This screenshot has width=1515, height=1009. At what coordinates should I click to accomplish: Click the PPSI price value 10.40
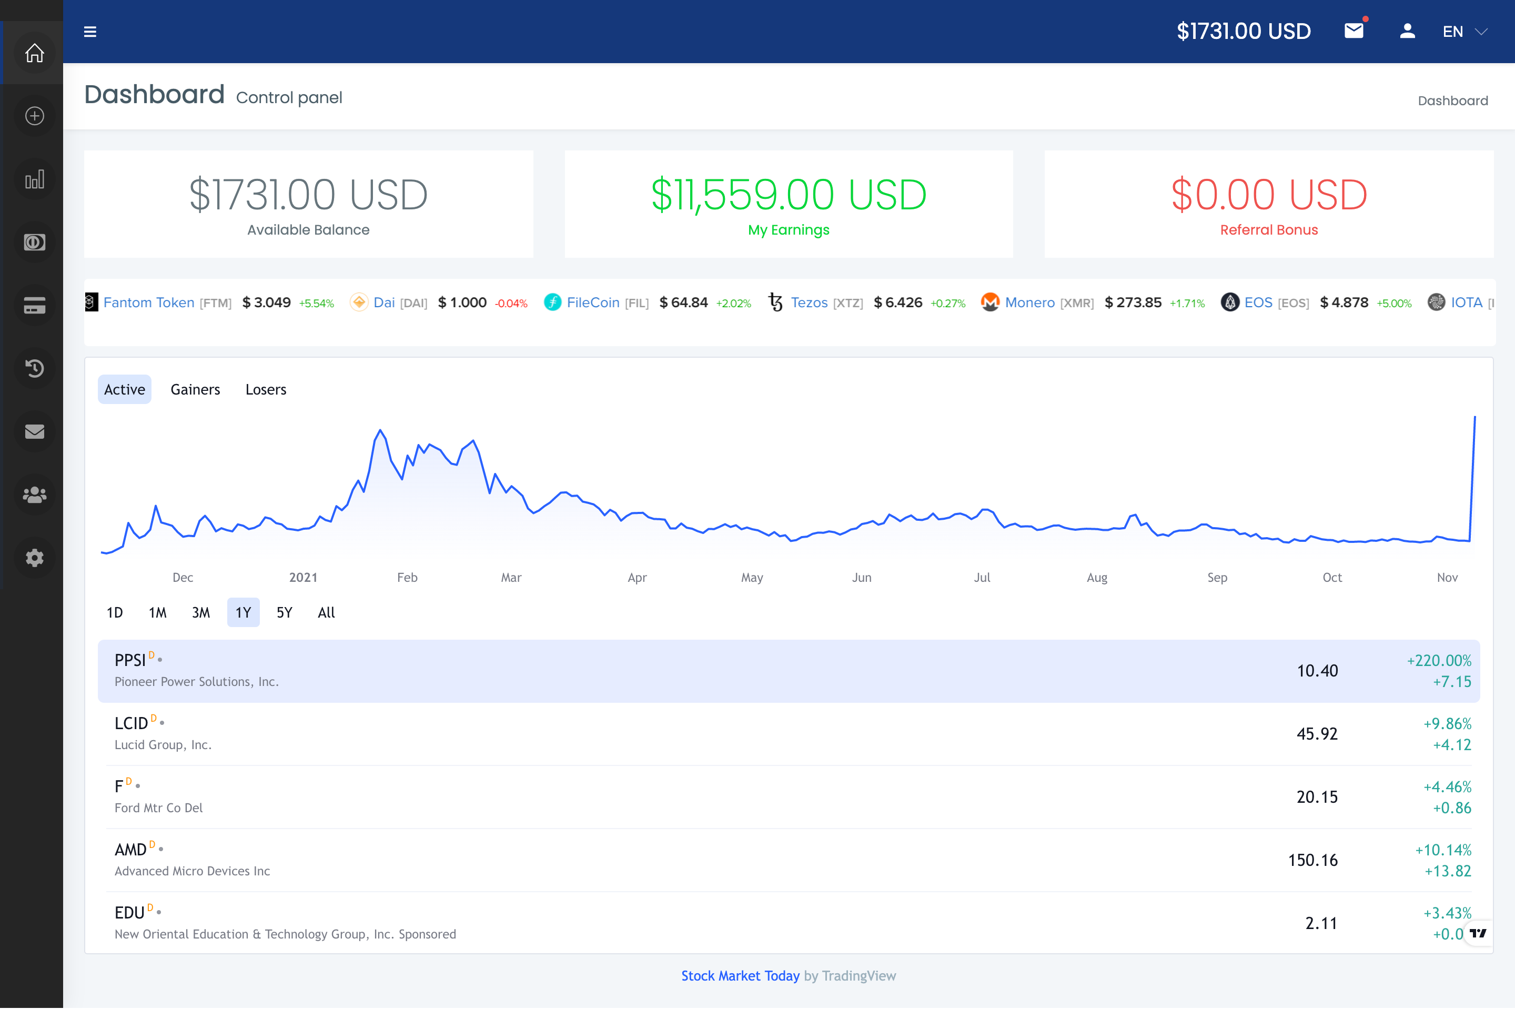pos(1317,671)
